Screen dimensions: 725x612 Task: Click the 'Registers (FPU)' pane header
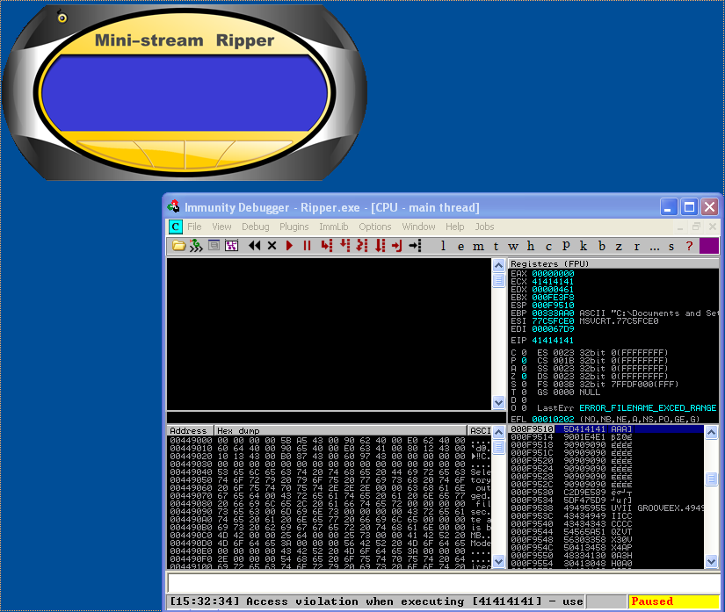(613, 263)
